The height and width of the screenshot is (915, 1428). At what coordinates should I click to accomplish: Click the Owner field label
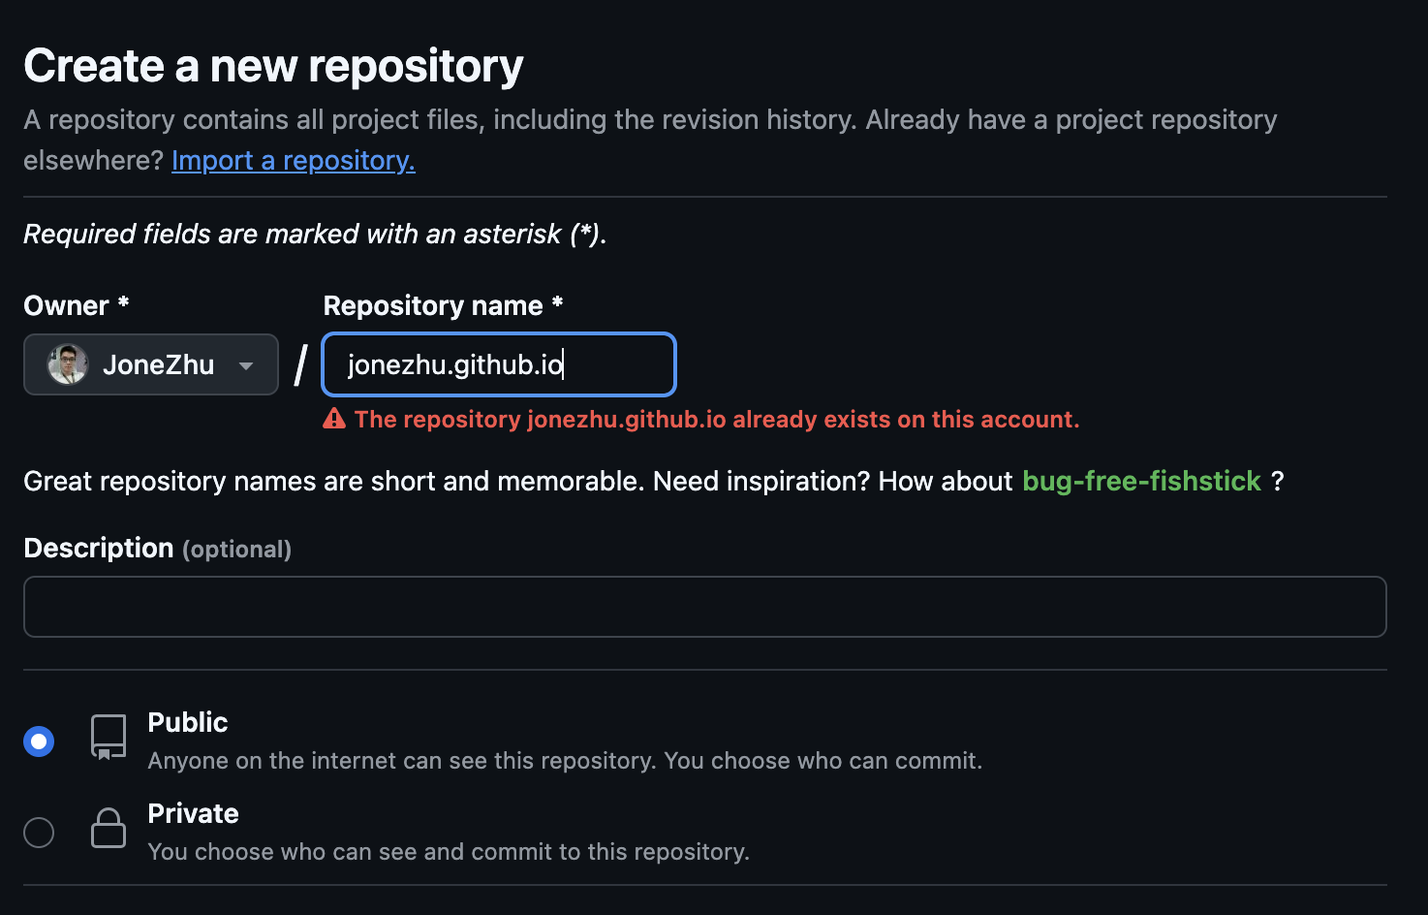click(66, 305)
